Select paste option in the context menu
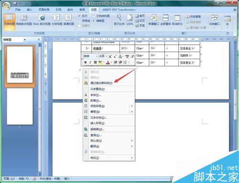The width and height of the screenshot is (239, 183). pyautogui.click(x=109, y=83)
